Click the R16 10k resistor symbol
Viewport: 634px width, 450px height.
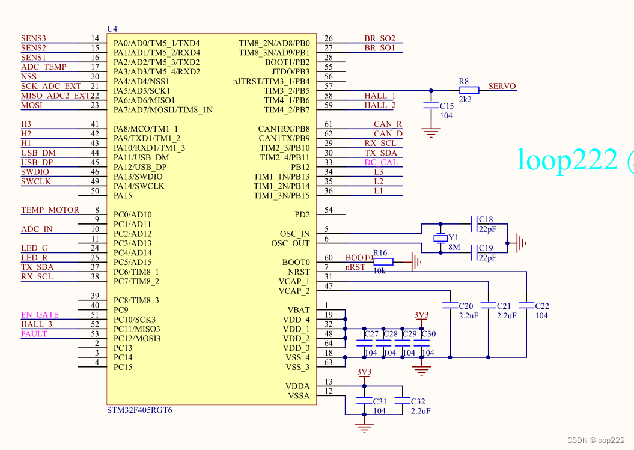coord(383,261)
